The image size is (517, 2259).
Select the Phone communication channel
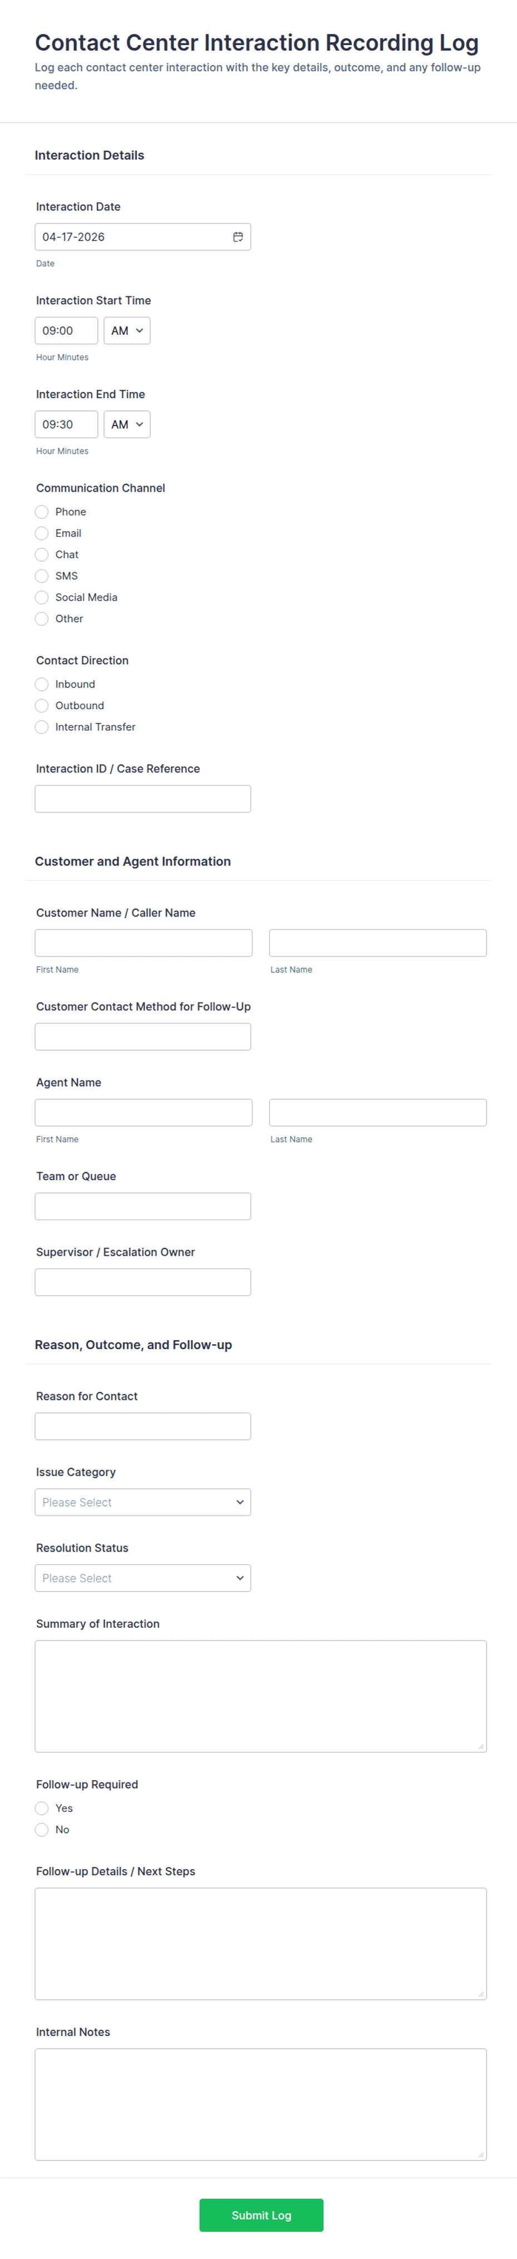click(42, 512)
